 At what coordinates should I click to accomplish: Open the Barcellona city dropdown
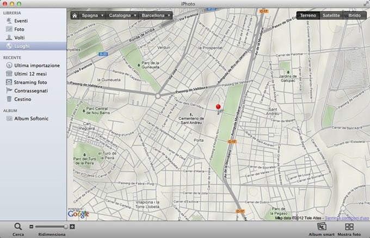[x=156, y=16]
